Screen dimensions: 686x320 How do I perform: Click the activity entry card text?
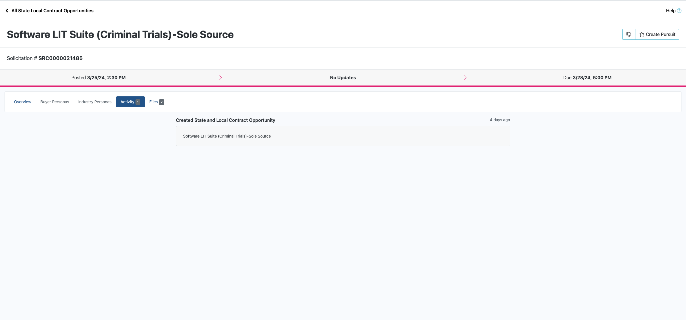(x=227, y=136)
